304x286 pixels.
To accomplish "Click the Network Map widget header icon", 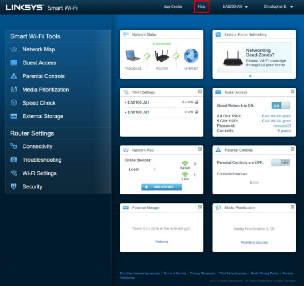I will [126, 150].
